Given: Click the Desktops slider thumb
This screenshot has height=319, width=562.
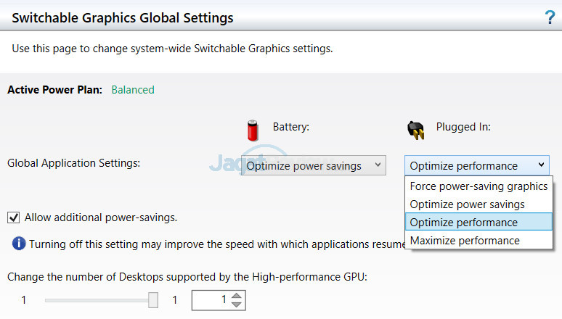Looking at the screenshot, I should click(153, 299).
